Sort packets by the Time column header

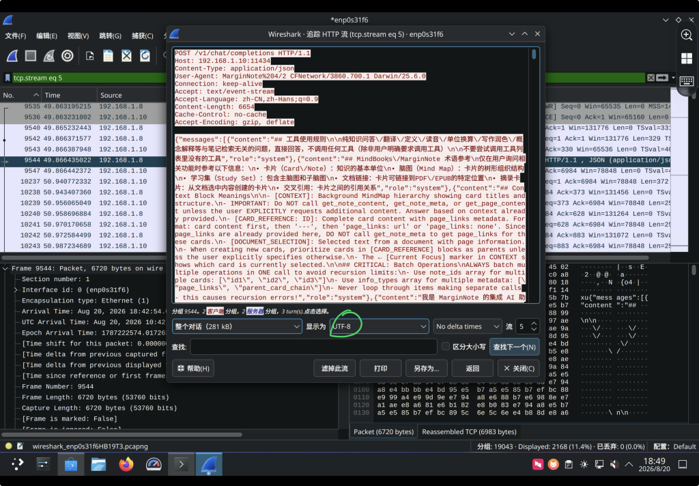pyautogui.click(x=69, y=95)
